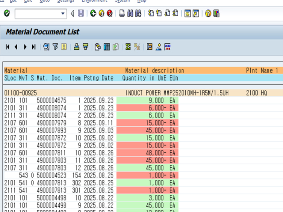Screen dimensions: 283x212
Task: Collapse command field with triangle arrow
Action: point(73,14)
